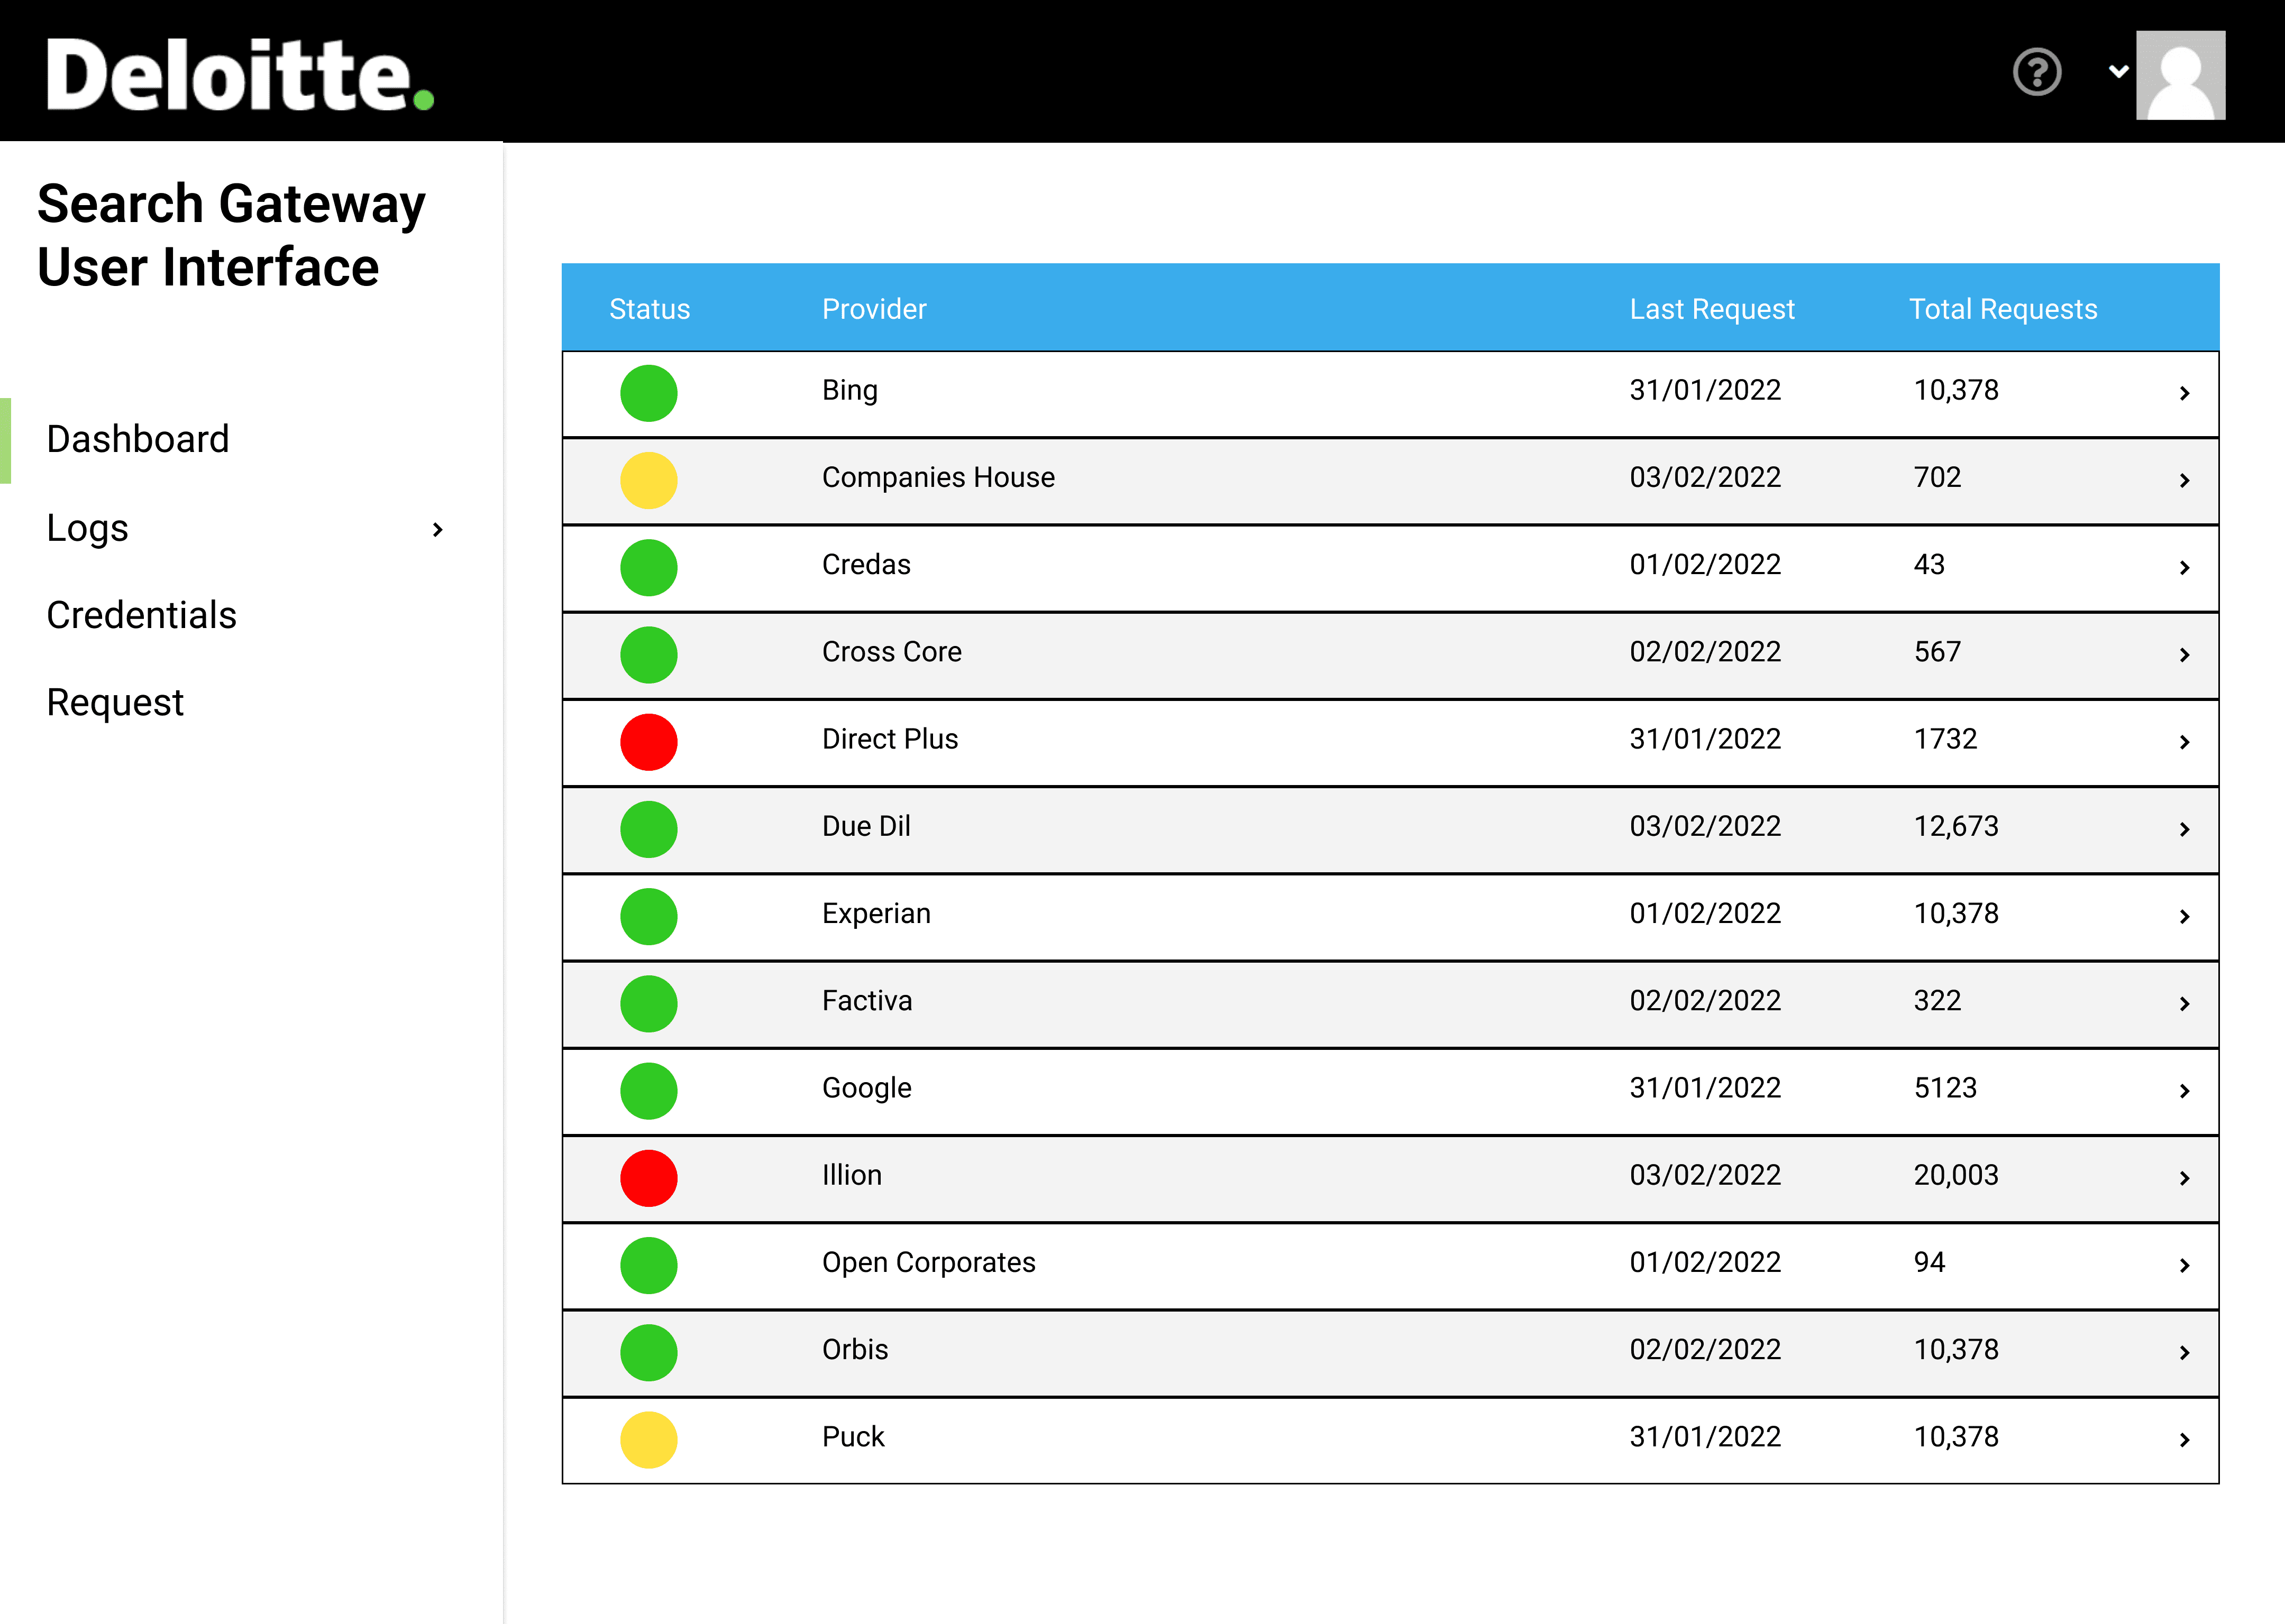Expand the Logs submenu chevron
The height and width of the screenshot is (1624, 2285).
point(437,529)
